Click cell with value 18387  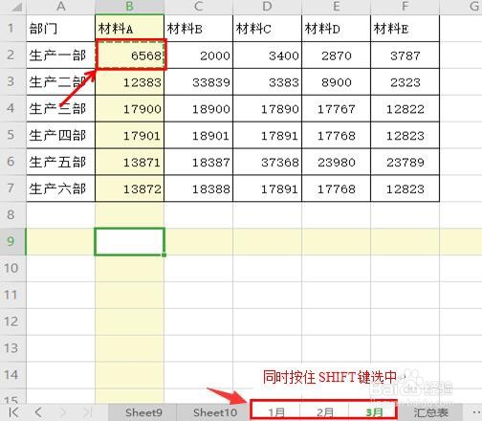[198, 162]
